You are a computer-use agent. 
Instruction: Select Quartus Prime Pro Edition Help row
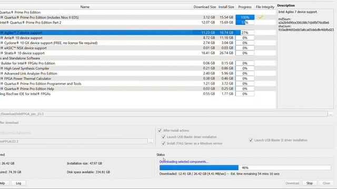(x=137, y=89)
